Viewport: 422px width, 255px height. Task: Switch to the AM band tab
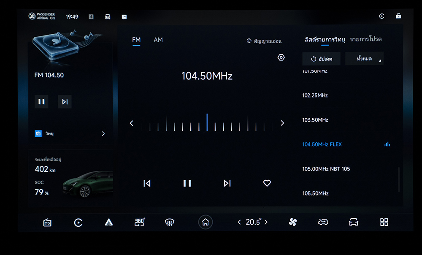[158, 40]
